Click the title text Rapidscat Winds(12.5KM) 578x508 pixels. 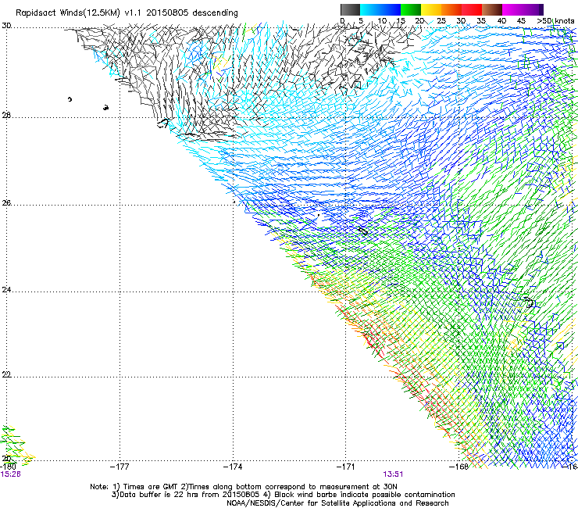[x=69, y=13]
